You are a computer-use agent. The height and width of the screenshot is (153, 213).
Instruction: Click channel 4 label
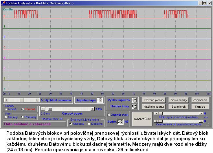4,58
